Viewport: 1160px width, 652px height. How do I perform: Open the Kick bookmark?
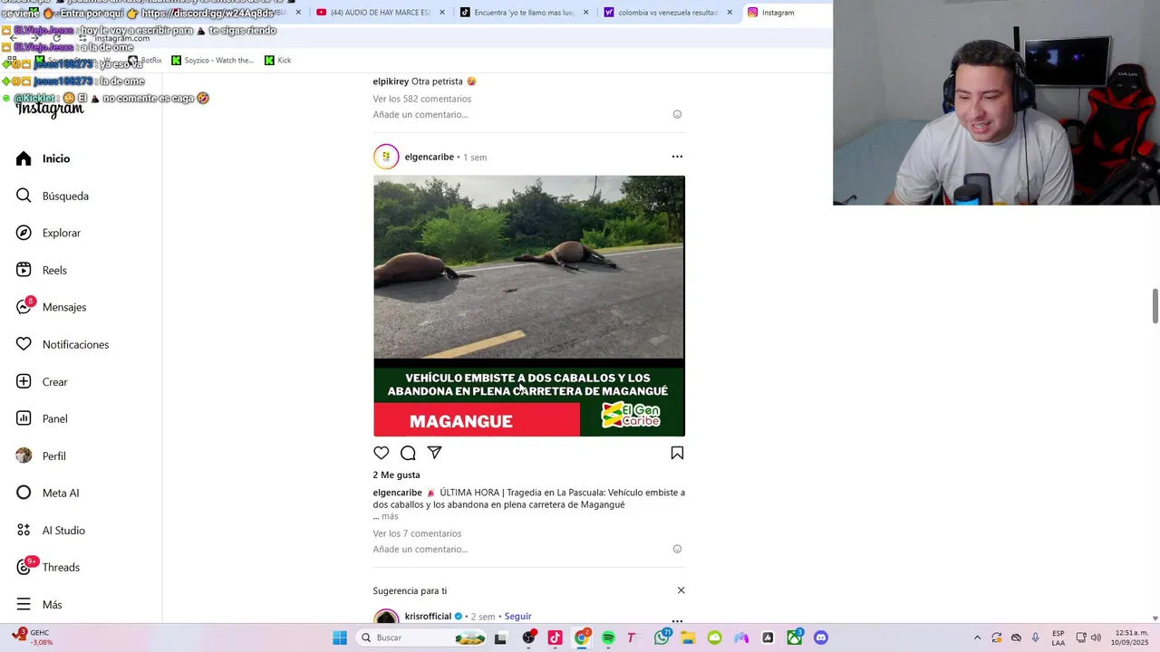pyautogui.click(x=277, y=61)
